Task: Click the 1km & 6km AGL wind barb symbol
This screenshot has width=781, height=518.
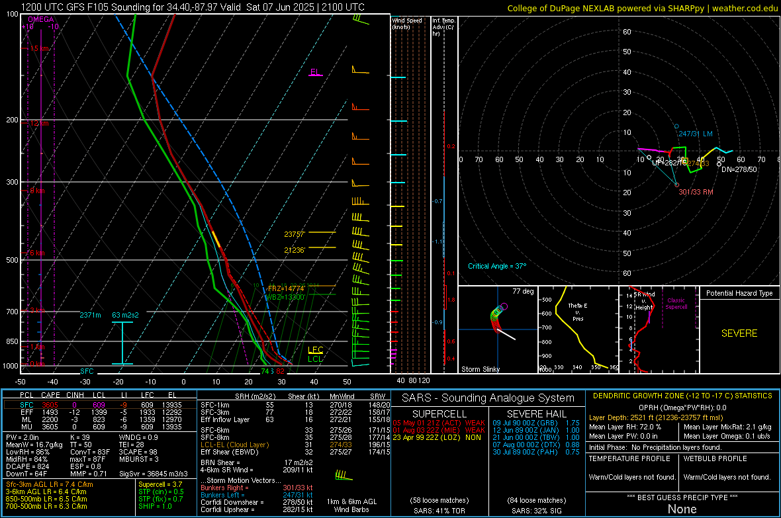Action: click(x=344, y=476)
